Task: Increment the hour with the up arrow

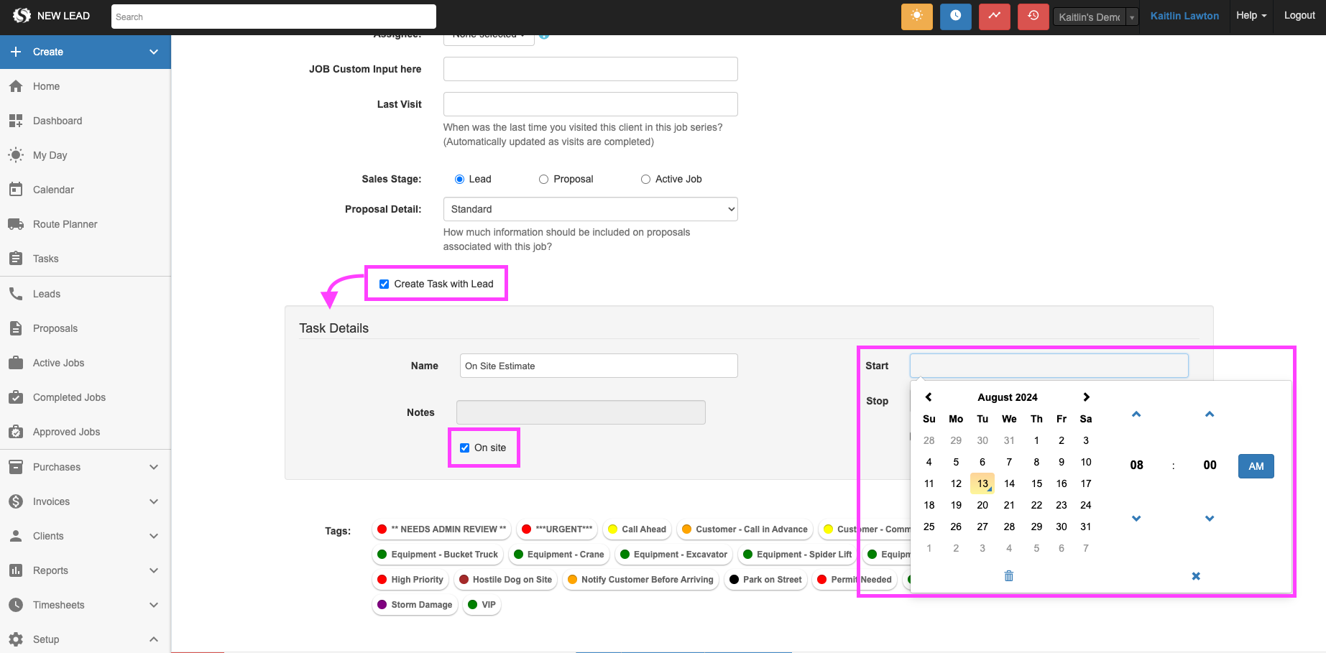Action: (1136, 415)
